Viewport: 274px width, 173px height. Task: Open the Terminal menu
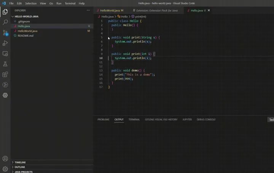[70, 3]
